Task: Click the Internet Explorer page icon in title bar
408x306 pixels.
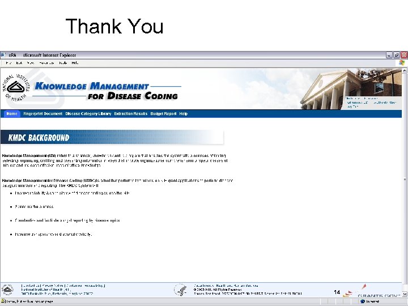Action: pyautogui.click(x=3, y=55)
